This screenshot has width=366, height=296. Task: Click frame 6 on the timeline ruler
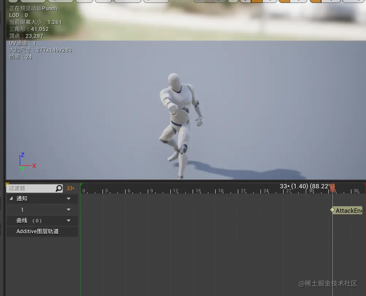coord(129,191)
